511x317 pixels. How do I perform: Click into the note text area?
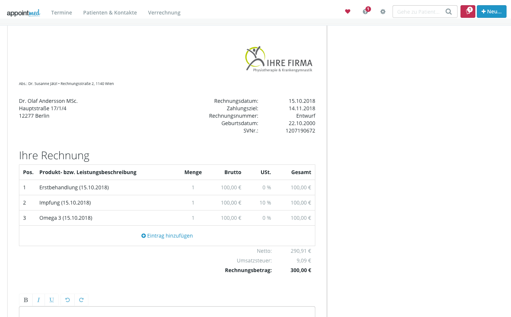click(167, 312)
